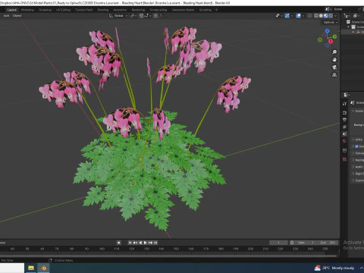This screenshot has height=273, width=364.
Task: Open the Scripting workspace tab
Action: [206, 10]
